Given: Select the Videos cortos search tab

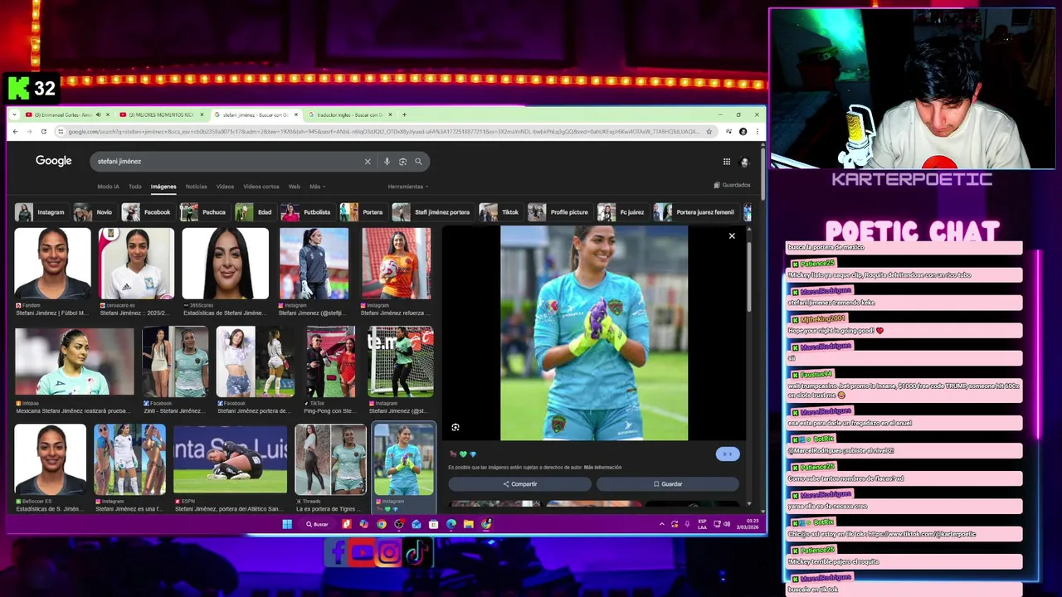Looking at the screenshot, I should click(261, 187).
